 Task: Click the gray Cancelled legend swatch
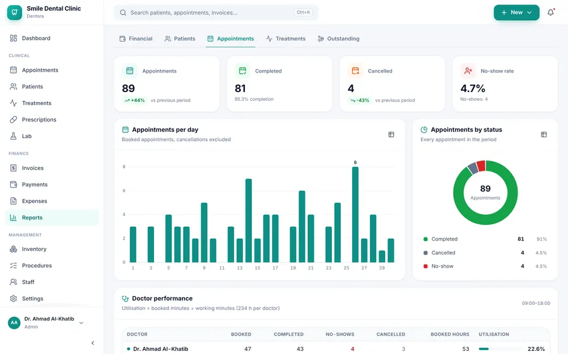point(425,253)
